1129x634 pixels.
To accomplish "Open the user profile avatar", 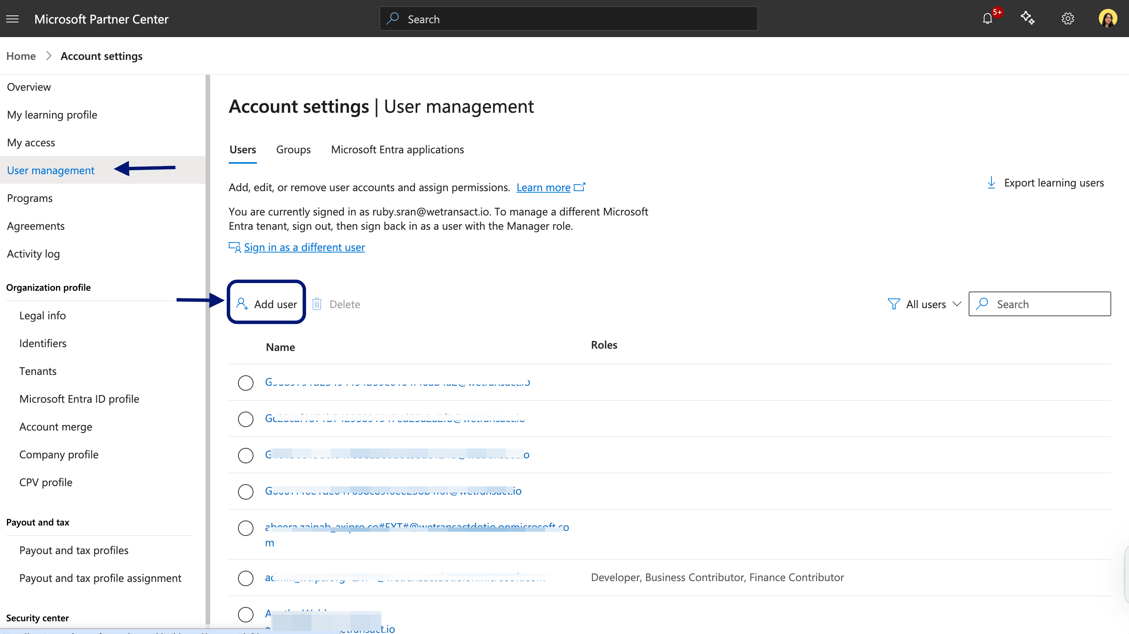I will (1107, 19).
